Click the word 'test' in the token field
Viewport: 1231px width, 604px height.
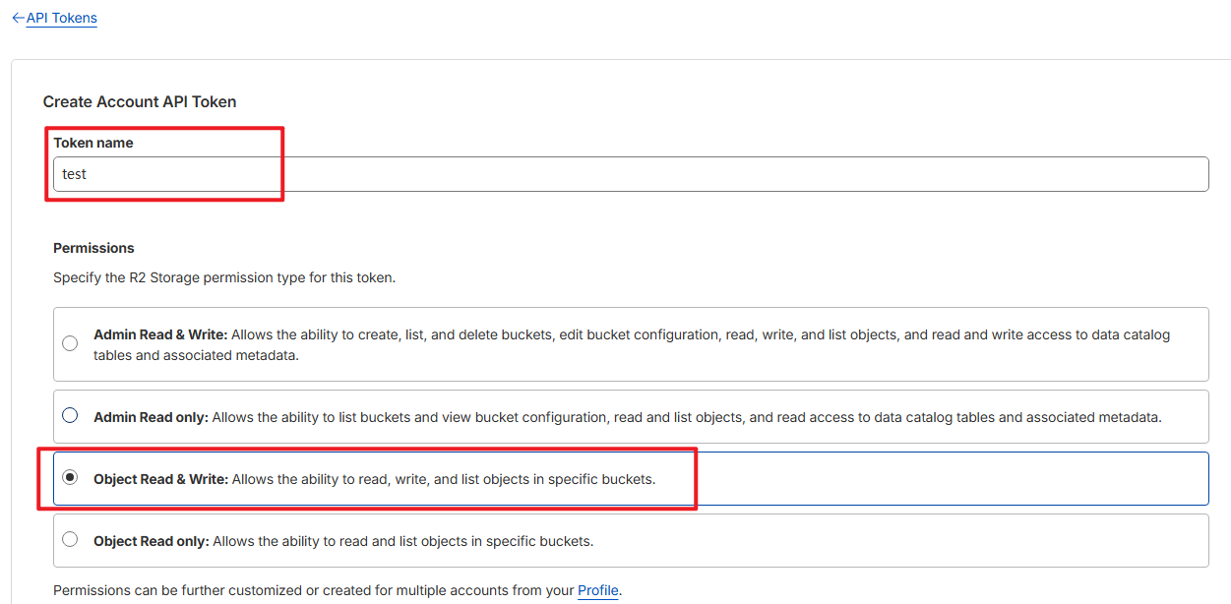[x=74, y=174]
